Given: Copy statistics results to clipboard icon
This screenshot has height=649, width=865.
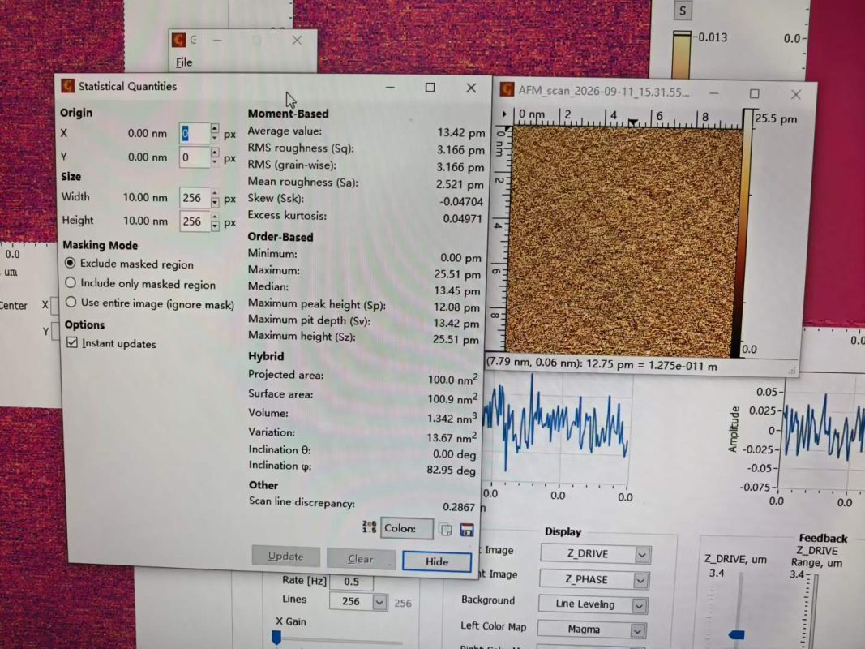Looking at the screenshot, I should click(x=445, y=530).
